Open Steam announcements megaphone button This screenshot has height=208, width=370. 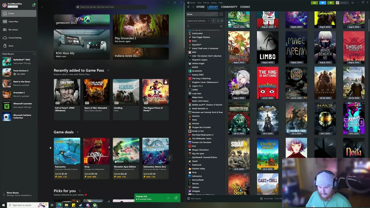pyautogui.click(x=323, y=3)
